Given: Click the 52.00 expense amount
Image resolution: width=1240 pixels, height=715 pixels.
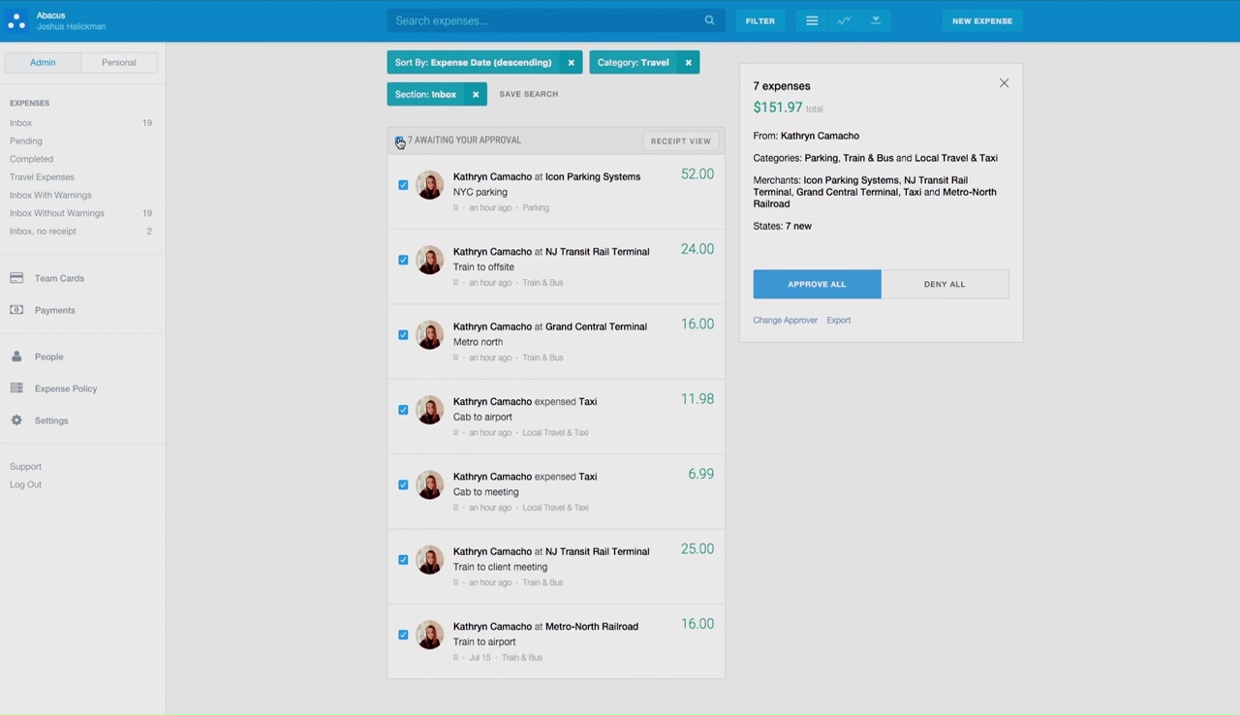Looking at the screenshot, I should pyautogui.click(x=697, y=174).
